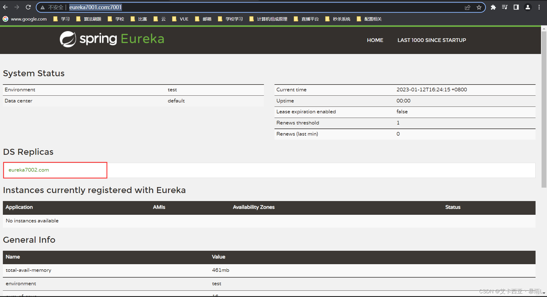
Task: Click Renews (last min) label
Action: pos(297,134)
